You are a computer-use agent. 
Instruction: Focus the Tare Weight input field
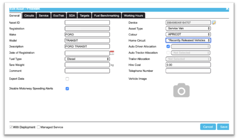pos(87,65)
